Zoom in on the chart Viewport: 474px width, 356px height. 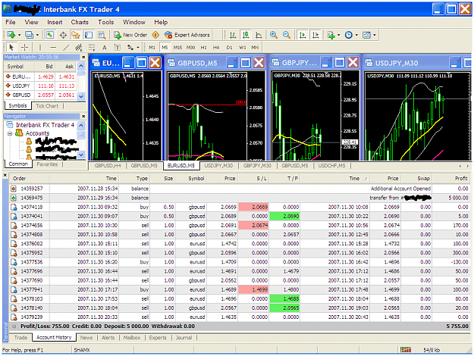pos(274,35)
